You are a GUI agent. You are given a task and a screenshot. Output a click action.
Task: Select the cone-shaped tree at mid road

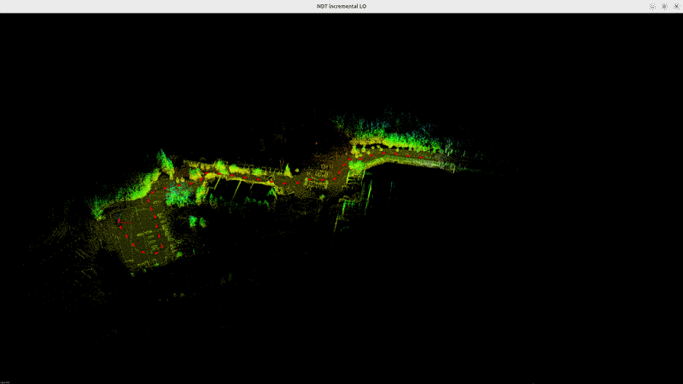[289, 170]
